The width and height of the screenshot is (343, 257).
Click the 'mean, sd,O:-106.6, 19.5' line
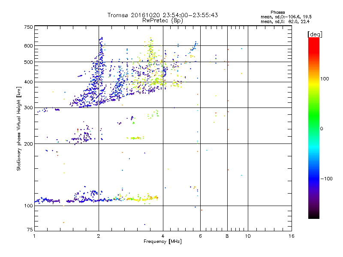286,17
